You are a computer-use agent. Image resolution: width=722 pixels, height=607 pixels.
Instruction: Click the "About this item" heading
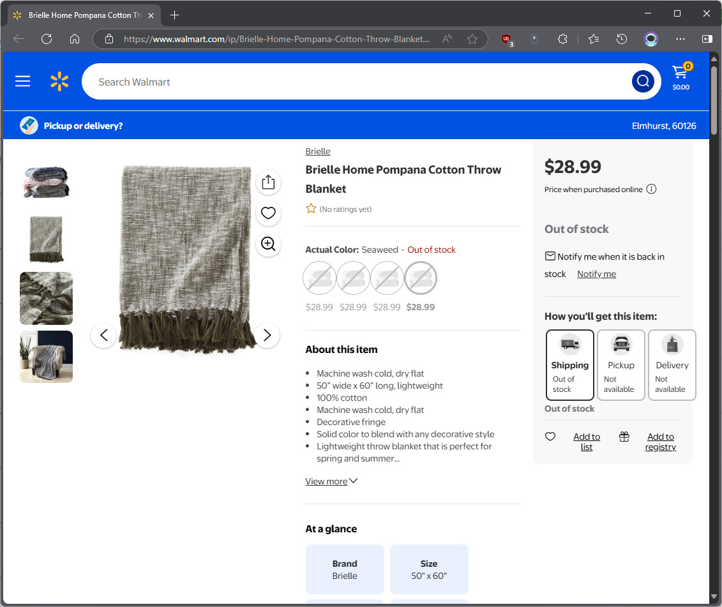tap(341, 350)
